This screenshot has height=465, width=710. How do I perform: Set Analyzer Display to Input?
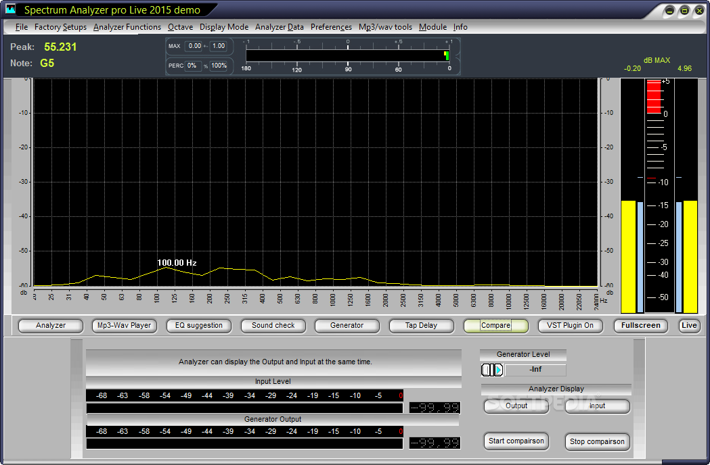597,406
